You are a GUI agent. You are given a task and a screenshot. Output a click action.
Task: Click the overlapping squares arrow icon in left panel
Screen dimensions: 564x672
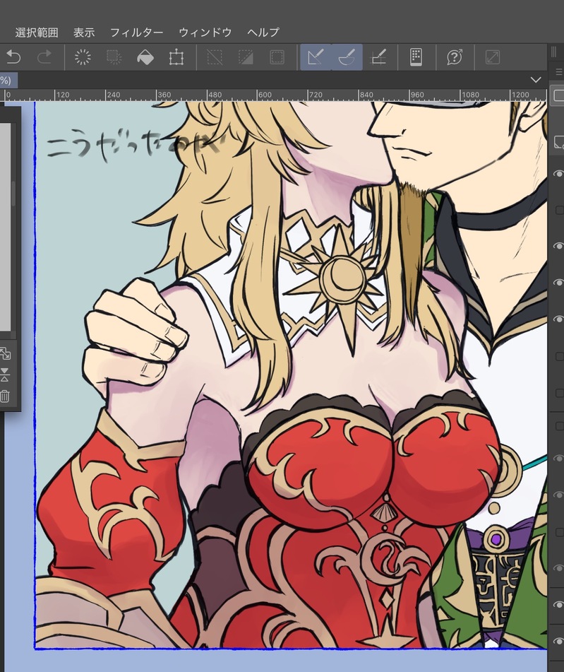[5, 353]
